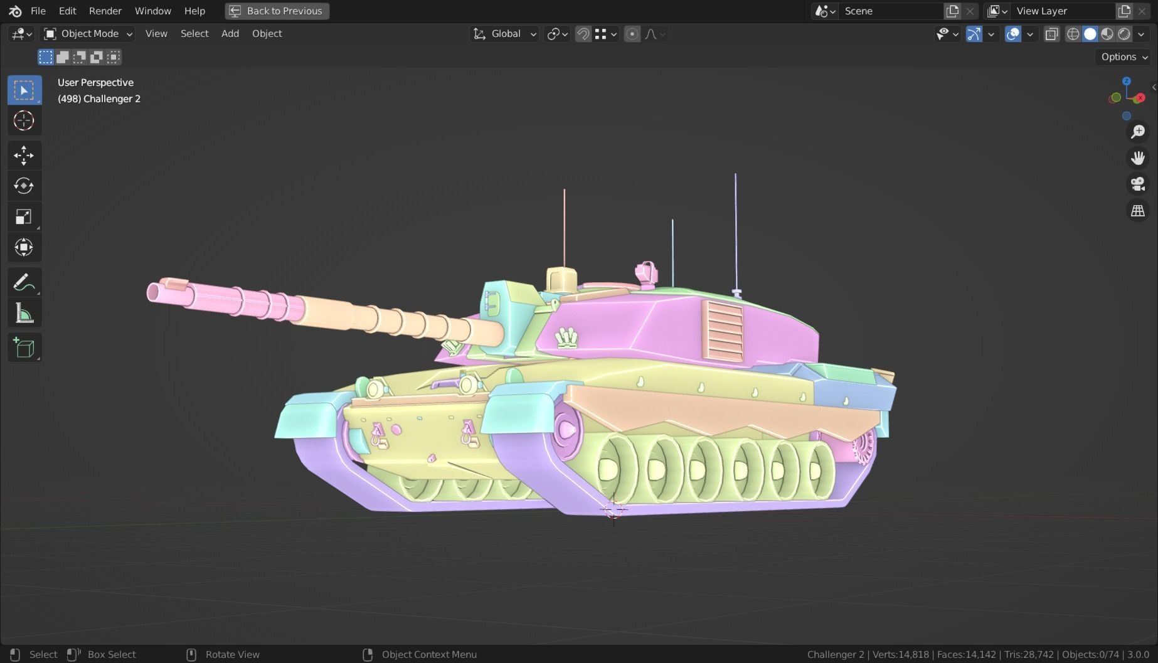Open object visibility and selectability dropdown
Image resolution: width=1158 pixels, height=663 pixels.
947,34
